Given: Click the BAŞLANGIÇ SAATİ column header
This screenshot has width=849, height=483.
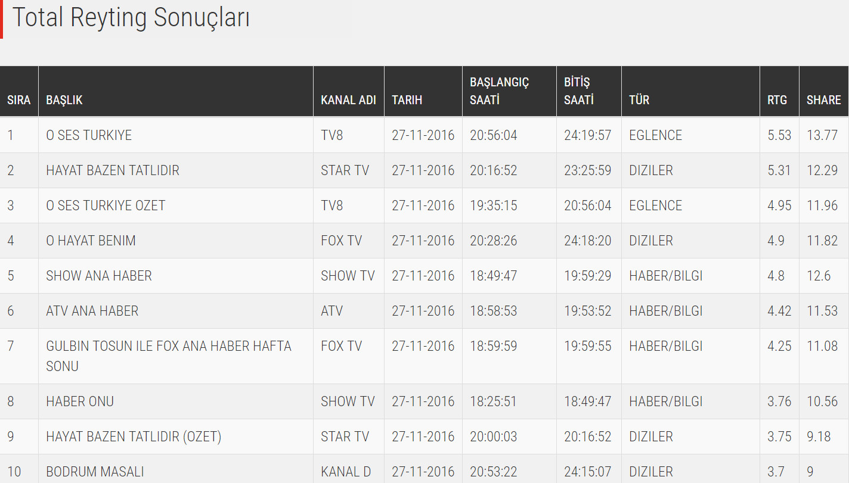Looking at the screenshot, I should click(x=499, y=91).
